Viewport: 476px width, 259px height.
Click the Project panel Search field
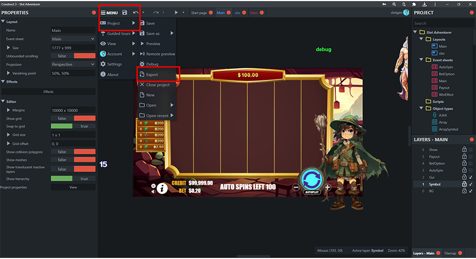coord(443,23)
